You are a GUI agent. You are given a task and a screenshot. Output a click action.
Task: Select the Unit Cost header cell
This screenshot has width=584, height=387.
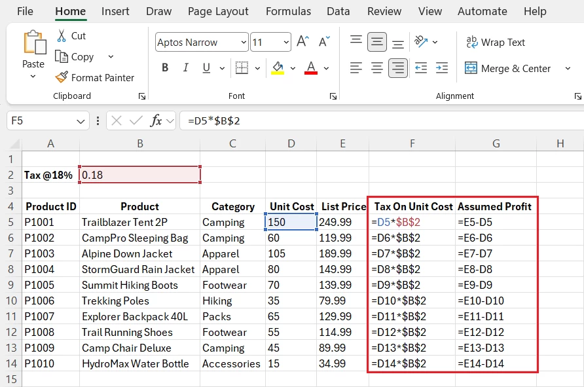pyautogui.click(x=291, y=206)
